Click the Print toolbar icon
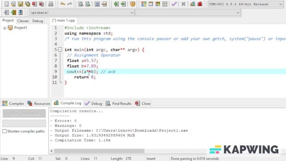The width and height of the screenshot is (286, 161). [51, 4]
